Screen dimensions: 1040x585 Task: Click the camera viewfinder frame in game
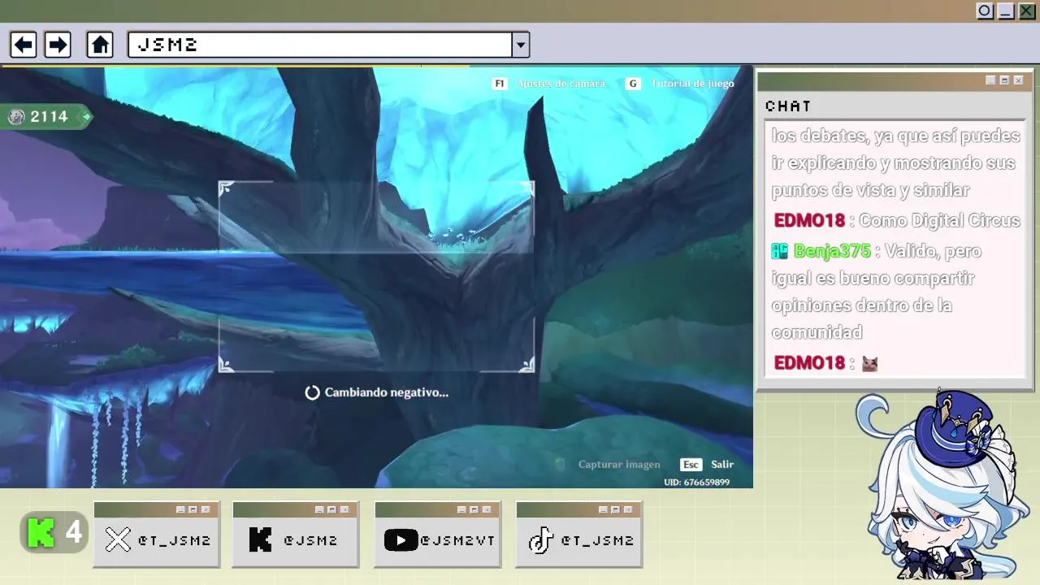[376, 277]
